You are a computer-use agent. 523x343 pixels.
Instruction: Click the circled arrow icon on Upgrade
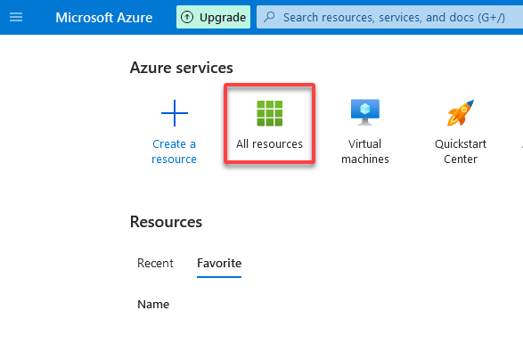[187, 17]
